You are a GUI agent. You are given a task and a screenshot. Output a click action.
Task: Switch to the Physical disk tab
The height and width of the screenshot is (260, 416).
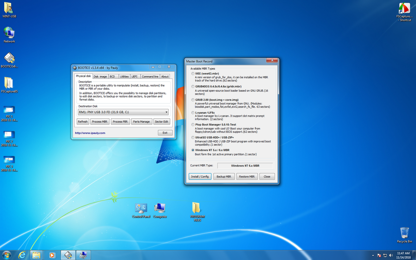coord(83,76)
